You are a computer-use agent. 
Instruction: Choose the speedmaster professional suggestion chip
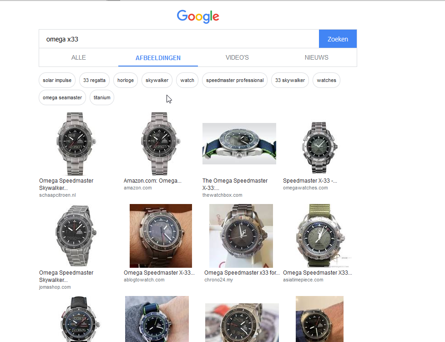235,80
